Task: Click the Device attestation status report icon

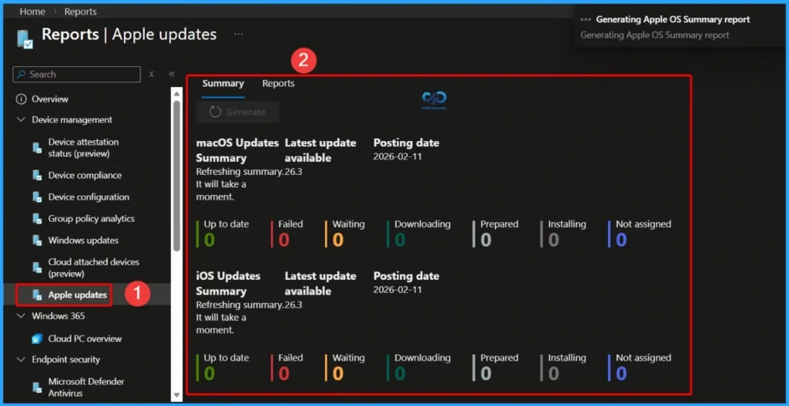Action: (x=37, y=148)
